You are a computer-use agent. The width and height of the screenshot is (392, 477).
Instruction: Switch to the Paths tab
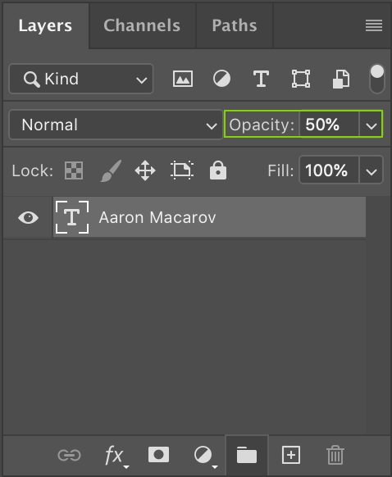click(235, 25)
